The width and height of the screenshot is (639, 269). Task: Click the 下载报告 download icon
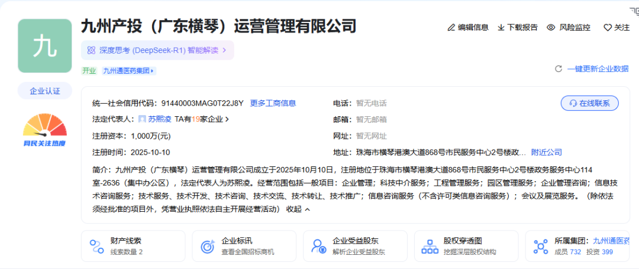501,28
